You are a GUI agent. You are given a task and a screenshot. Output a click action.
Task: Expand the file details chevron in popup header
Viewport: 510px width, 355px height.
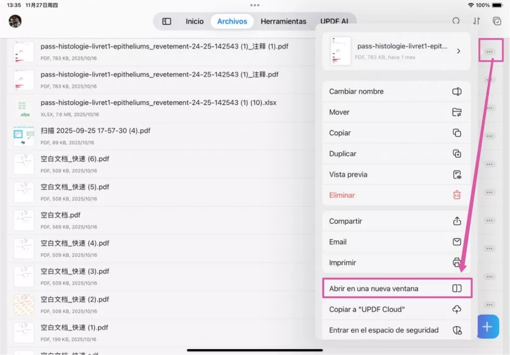458,51
